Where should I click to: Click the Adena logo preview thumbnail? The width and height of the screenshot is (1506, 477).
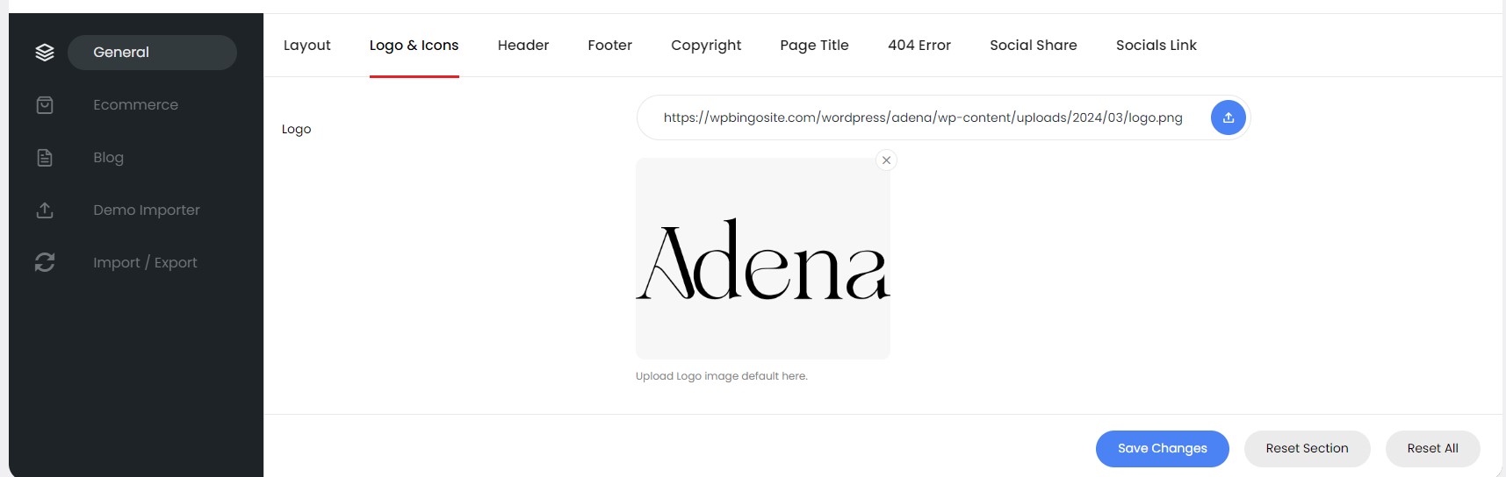pyautogui.click(x=762, y=259)
